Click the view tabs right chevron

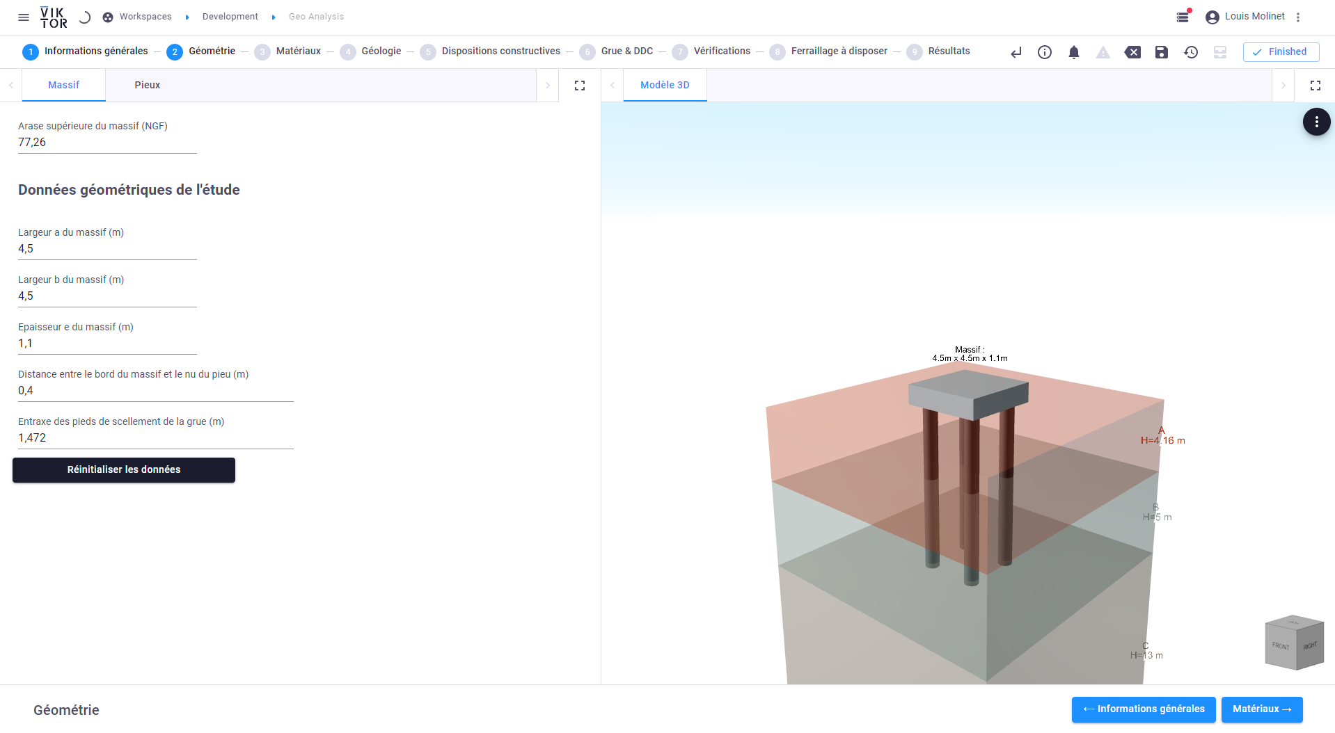(1283, 86)
